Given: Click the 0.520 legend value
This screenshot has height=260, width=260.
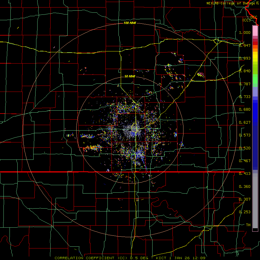Looking at the screenshot, I should pos(245,148).
